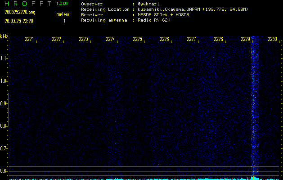The image size is (283, 180).
Task: Click the 2227 time marker
Action: [192, 39]
